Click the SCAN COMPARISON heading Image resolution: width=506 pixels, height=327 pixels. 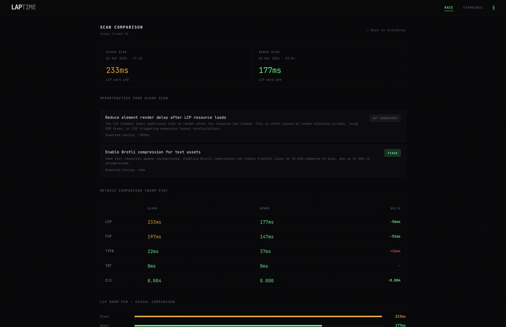point(121,27)
